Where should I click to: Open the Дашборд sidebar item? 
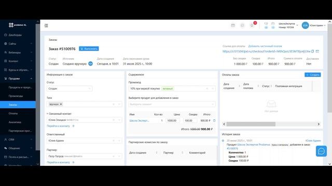coord(15,35)
